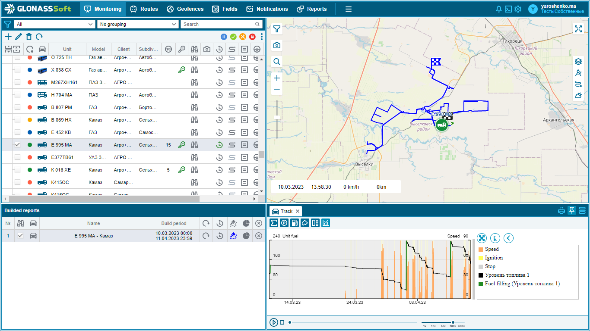This screenshot has height=331, width=590.
Task: Check the box for В 807 РМ
Action: coord(17,107)
